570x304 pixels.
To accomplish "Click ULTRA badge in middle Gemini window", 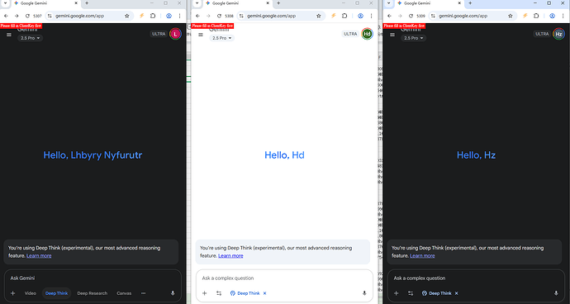I will coord(350,34).
